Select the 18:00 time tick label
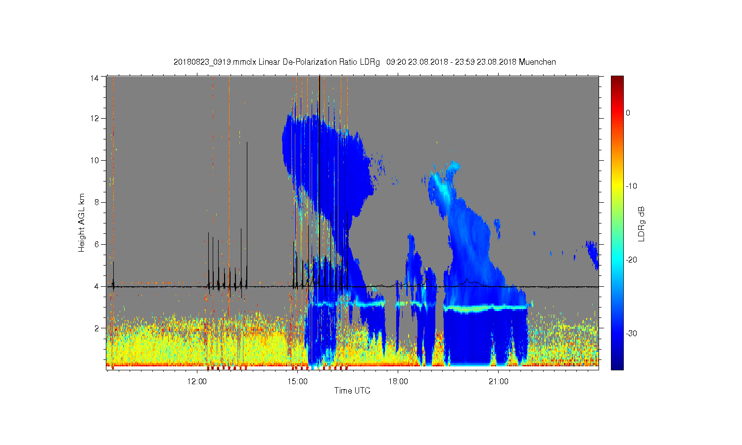The height and width of the screenshot is (445, 742). pyautogui.click(x=398, y=382)
